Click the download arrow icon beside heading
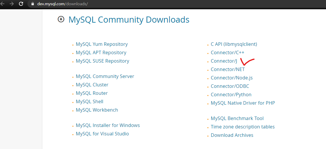This screenshot has height=149, width=326. 61,19
